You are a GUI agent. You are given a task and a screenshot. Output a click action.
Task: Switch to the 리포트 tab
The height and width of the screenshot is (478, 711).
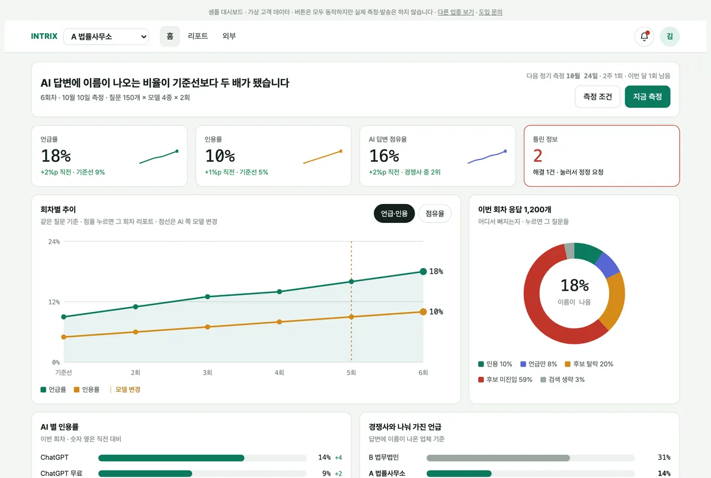[x=198, y=36]
